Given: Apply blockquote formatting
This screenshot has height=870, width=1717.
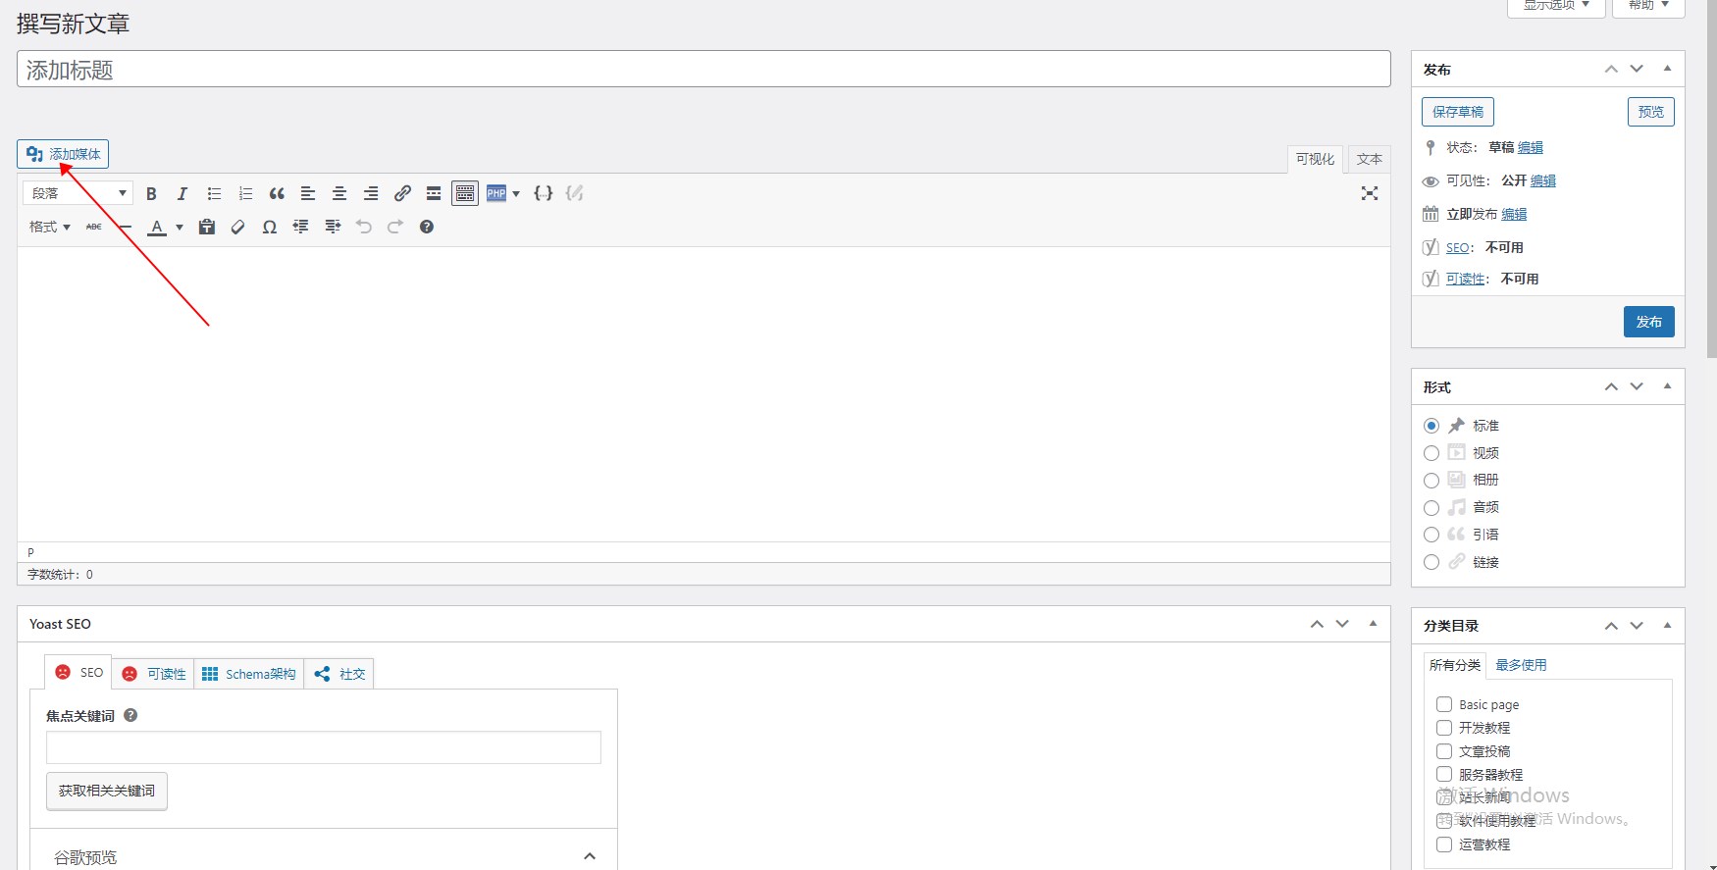Looking at the screenshot, I should pyautogui.click(x=277, y=193).
